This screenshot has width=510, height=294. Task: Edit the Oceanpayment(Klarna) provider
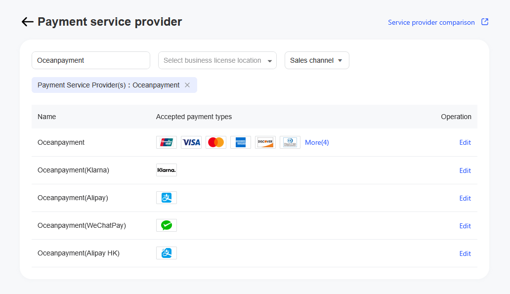(465, 170)
